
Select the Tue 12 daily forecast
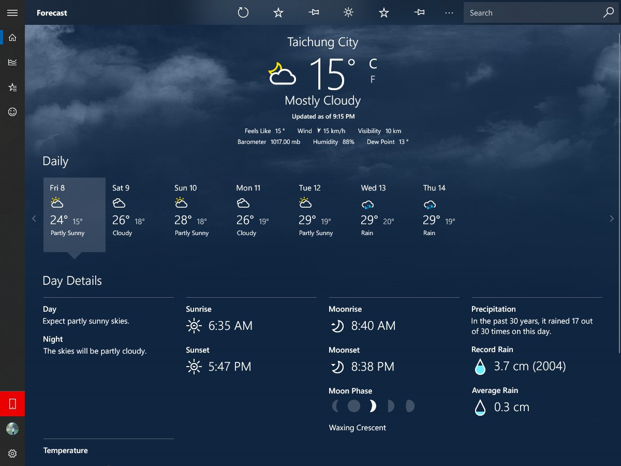(x=323, y=215)
